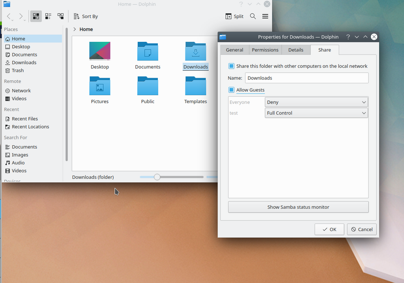Viewport: 404px width, 283px height.
Task: Expand the Everyone permission dropdown
Action: (x=316, y=102)
